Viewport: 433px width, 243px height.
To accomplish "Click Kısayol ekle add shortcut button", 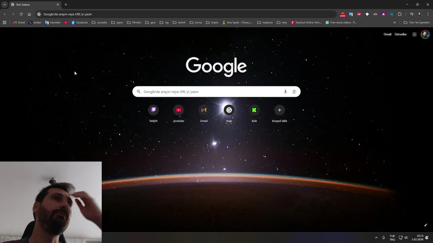I will pos(279,114).
